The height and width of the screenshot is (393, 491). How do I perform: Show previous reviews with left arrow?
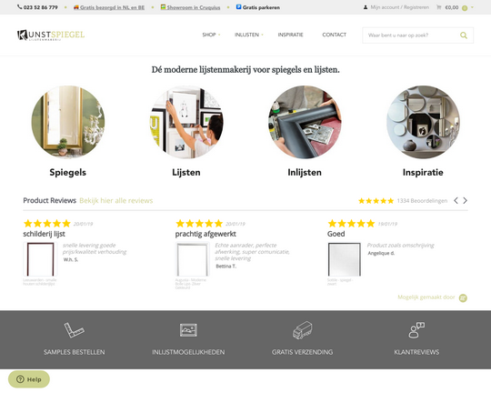456,200
